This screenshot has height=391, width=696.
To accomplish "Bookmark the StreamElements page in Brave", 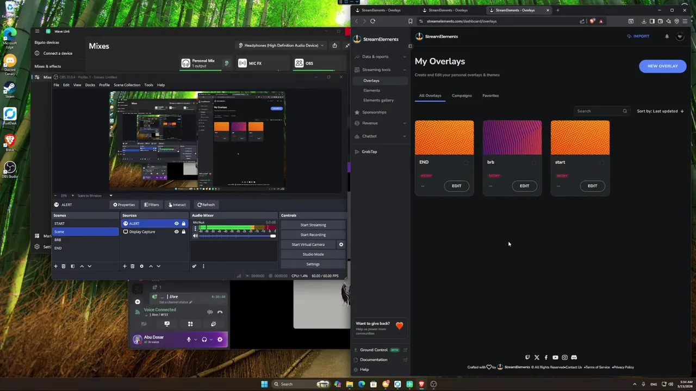I will click(410, 21).
